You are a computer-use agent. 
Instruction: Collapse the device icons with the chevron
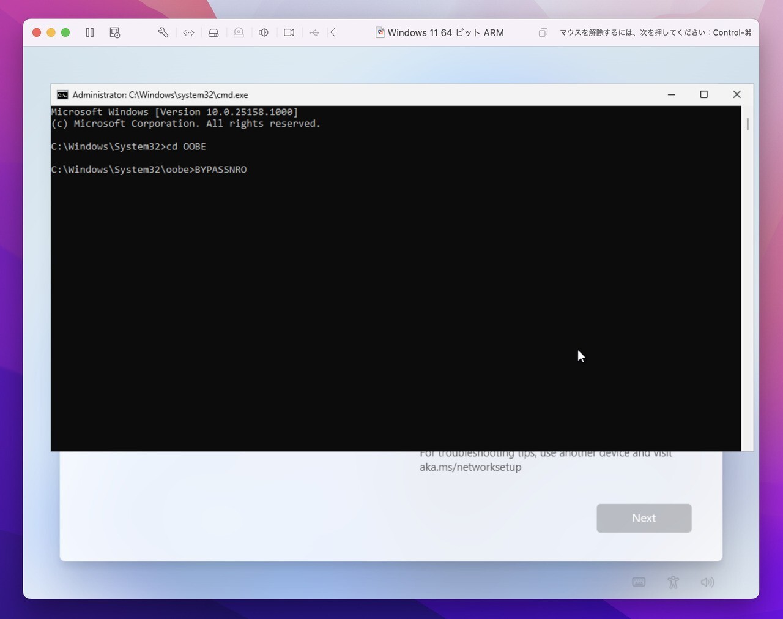tap(333, 32)
